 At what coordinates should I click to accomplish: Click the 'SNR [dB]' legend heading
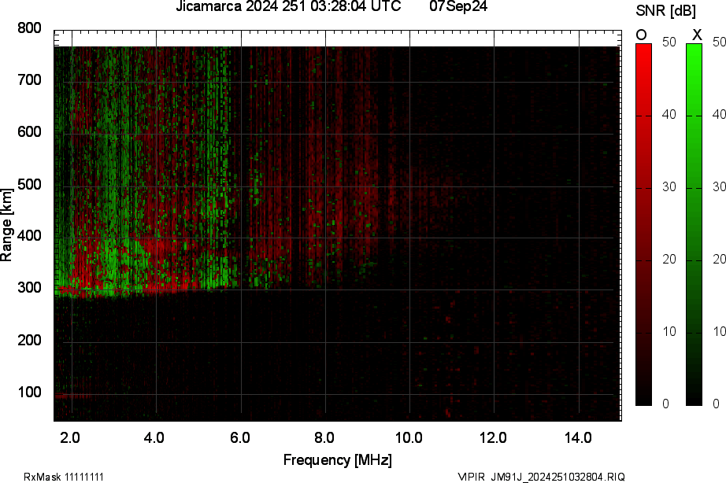pos(666,10)
